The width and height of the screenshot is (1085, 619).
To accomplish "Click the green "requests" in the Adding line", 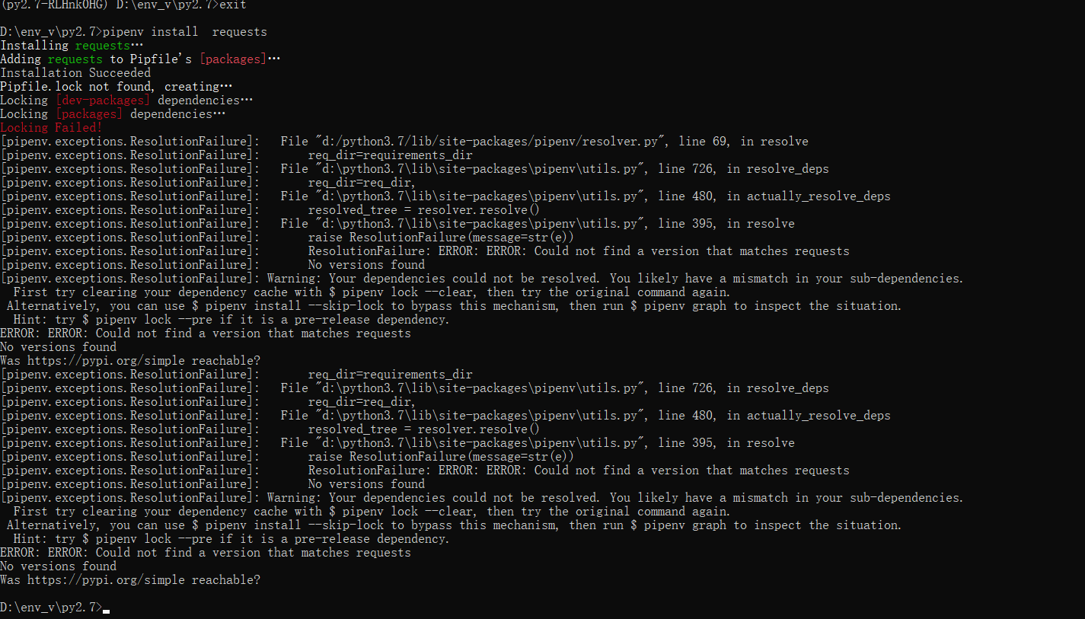I will [x=75, y=59].
